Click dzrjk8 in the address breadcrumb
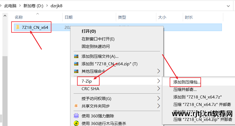The width and height of the screenshot is (235, 126). pyautogui.click(x=56, y=6)
